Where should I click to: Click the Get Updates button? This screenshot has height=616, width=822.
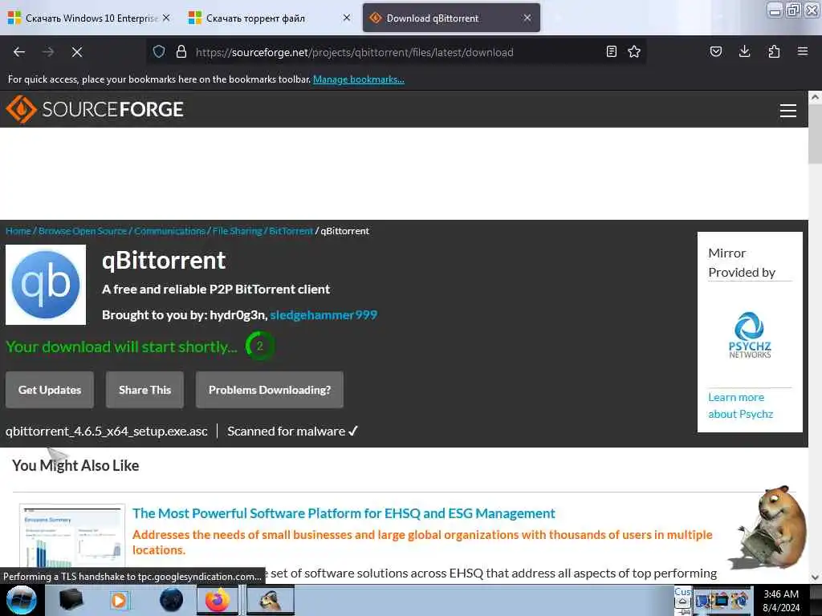click(50, 390)
